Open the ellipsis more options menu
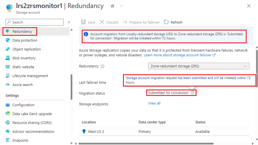The height and width of the screenshot is (145, 258). 121,6
